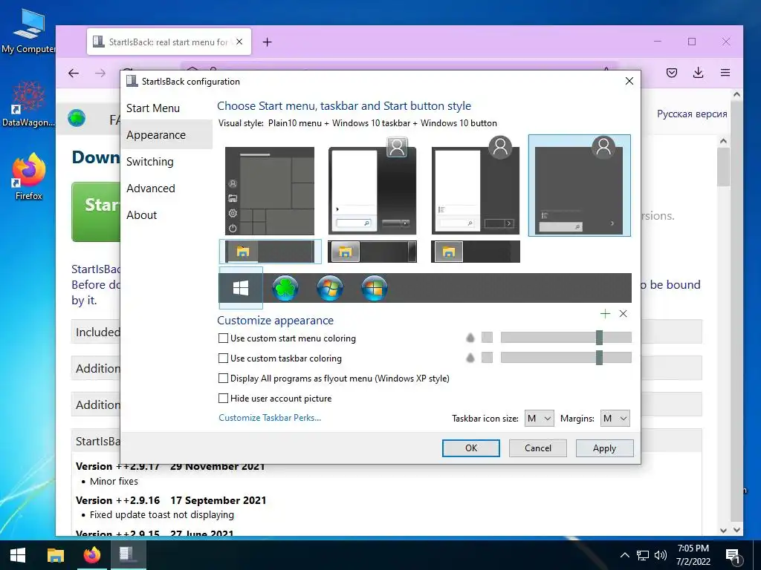Image resolution: width=761 pixels, height=570 pixels.
Task: Open the Taskbar icon size dropdown
Action: click(x=540, y=419)
